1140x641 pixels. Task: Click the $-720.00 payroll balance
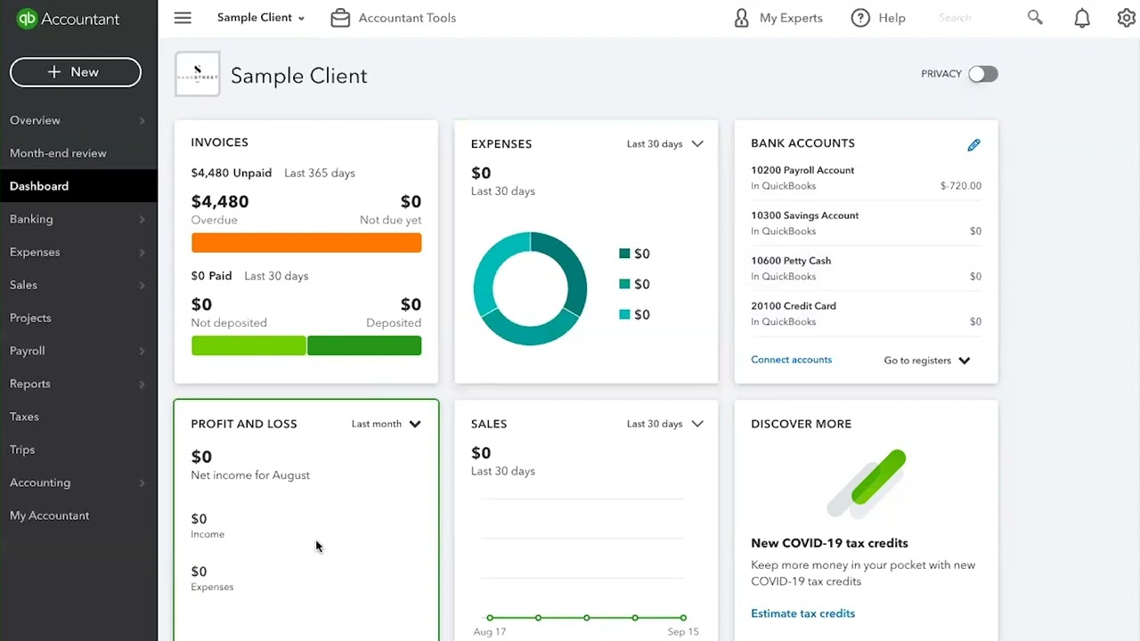(961, 186)
